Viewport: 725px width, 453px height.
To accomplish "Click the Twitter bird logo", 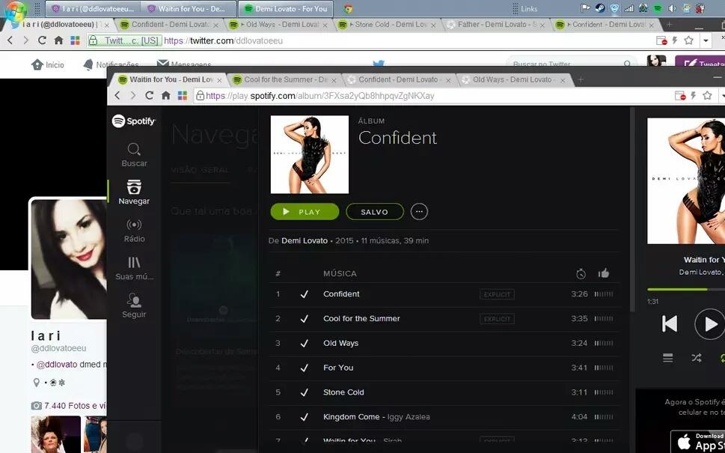I will [379, 64].
